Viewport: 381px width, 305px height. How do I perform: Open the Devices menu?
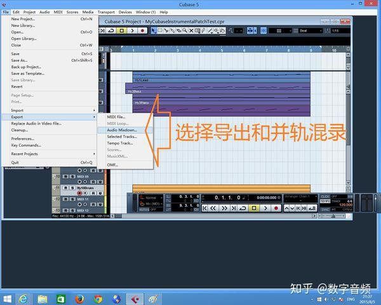125,12
